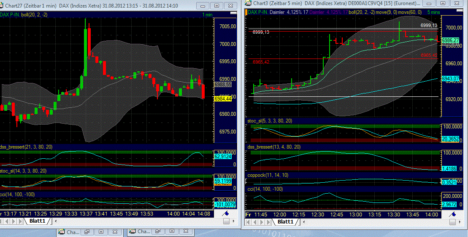Click the left red 6965,42 level label
468x237 pixels.
[261, 62]
